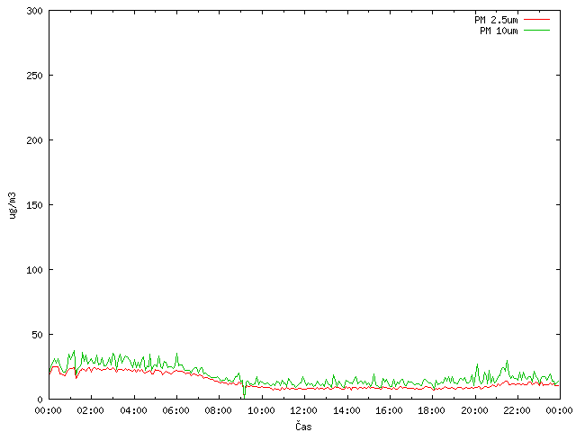Click the 'PM 2.5um' legend label

496,20
